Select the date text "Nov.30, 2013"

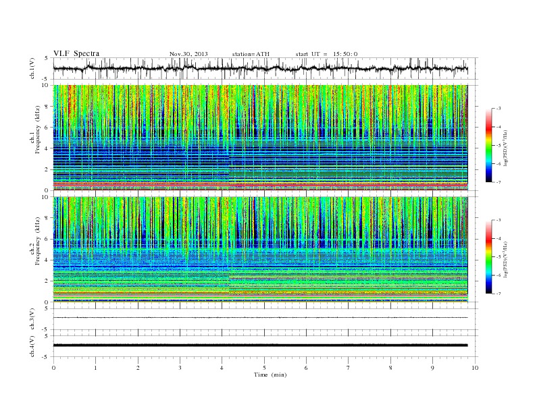pyautogui.click(x=188, y=54)
